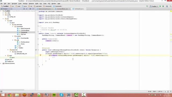Open the VCS menu

click(x=49, y=4)
